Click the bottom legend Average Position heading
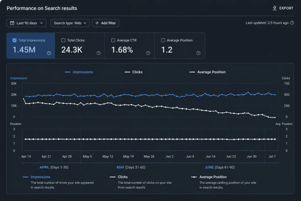The height and width of the screenshot is (201, 301). tap(213, 177)
